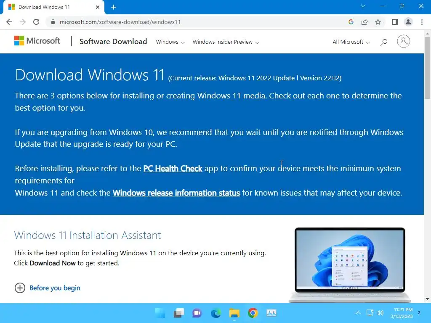Open Task View on the taskbar
431x323 pixels.
point(178,313)
